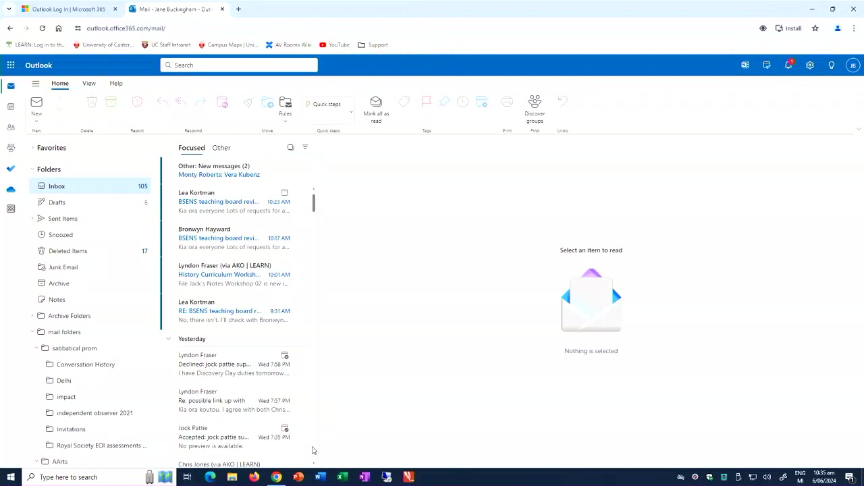Open the Calendar from the left rail
Viewport: 864px width, 486px height.
11,107
